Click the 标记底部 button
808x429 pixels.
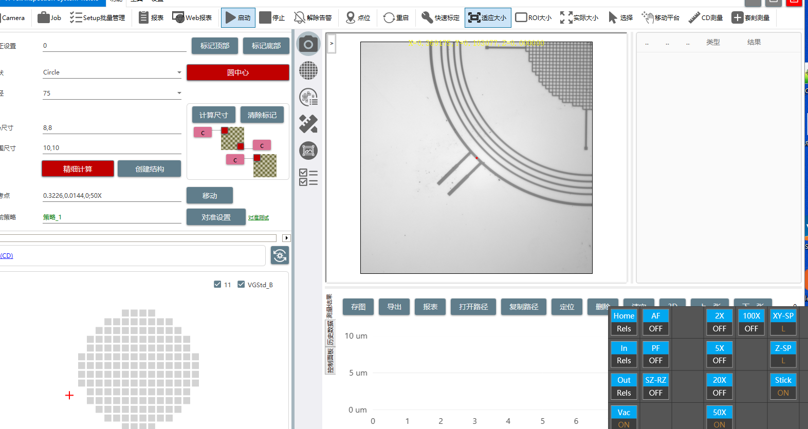click(266, 46)
